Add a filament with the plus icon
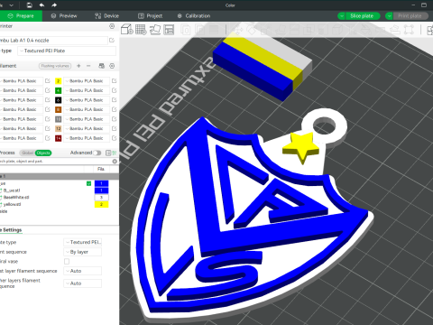This screenshot has width=433, height=325. coord(78,66)
